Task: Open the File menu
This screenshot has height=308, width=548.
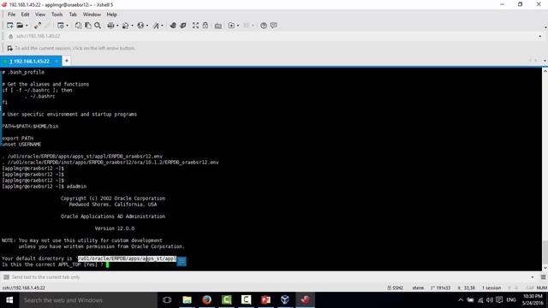Action: click(11, 15)
